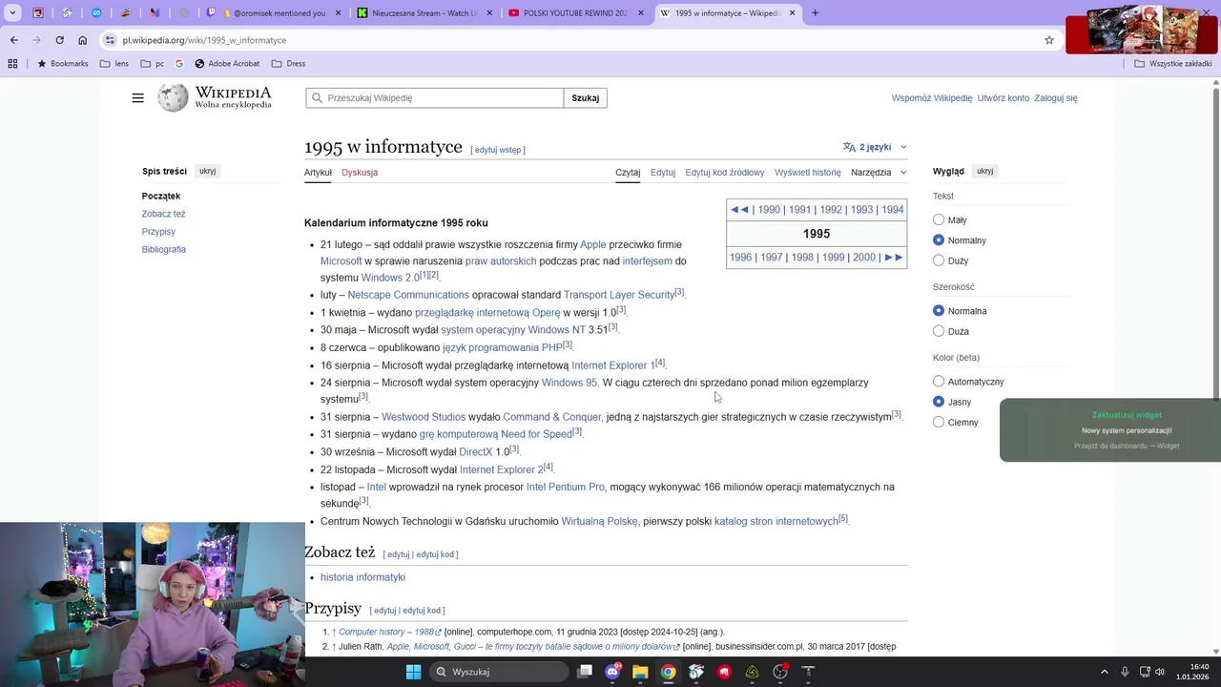Click the browser address bar URL

pos(204,40)
